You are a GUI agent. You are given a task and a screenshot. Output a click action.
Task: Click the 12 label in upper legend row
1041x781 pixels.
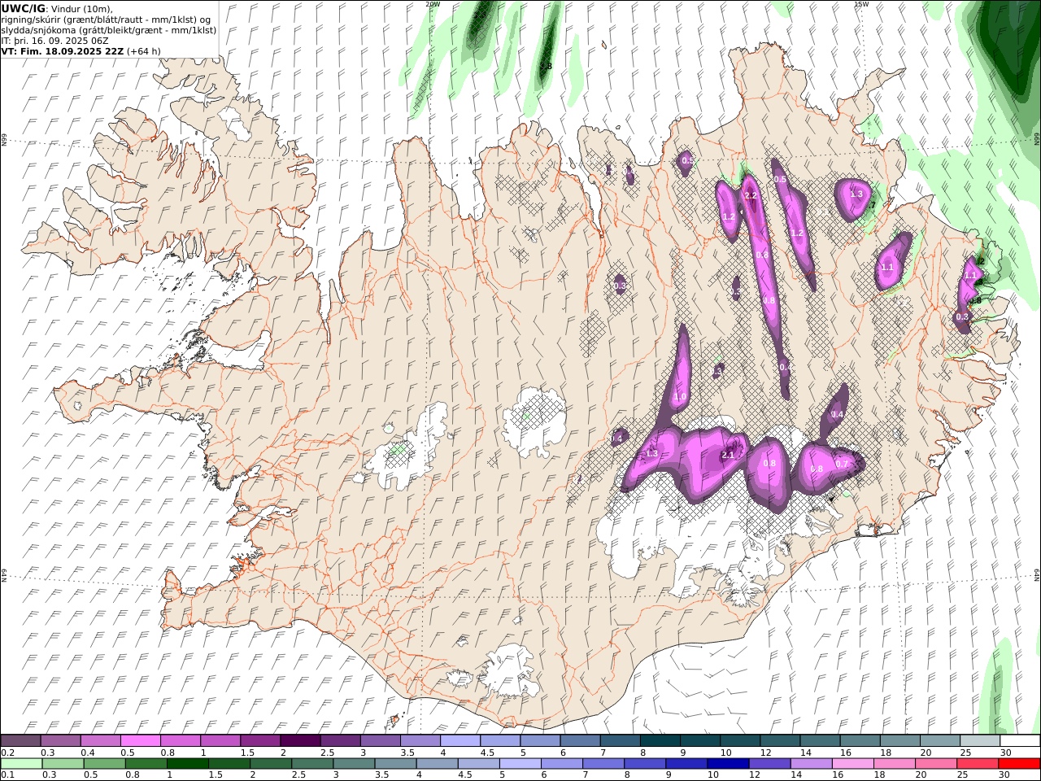click(765, 753)
